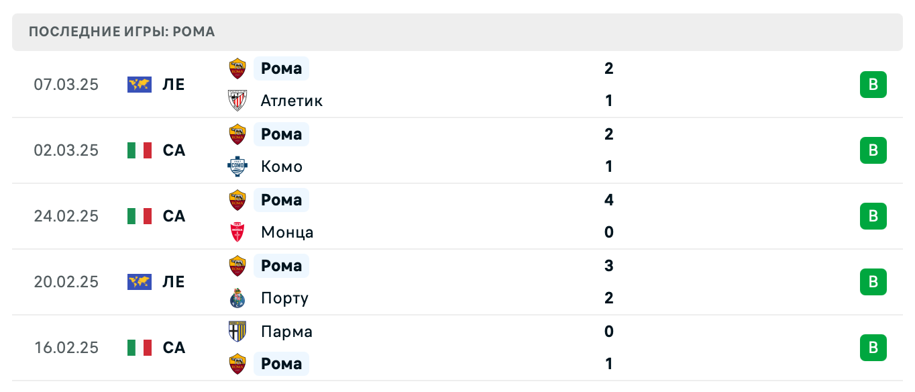Screen dimensions: 915x392
Task: Open the Порту team name link
Action: 284,298
